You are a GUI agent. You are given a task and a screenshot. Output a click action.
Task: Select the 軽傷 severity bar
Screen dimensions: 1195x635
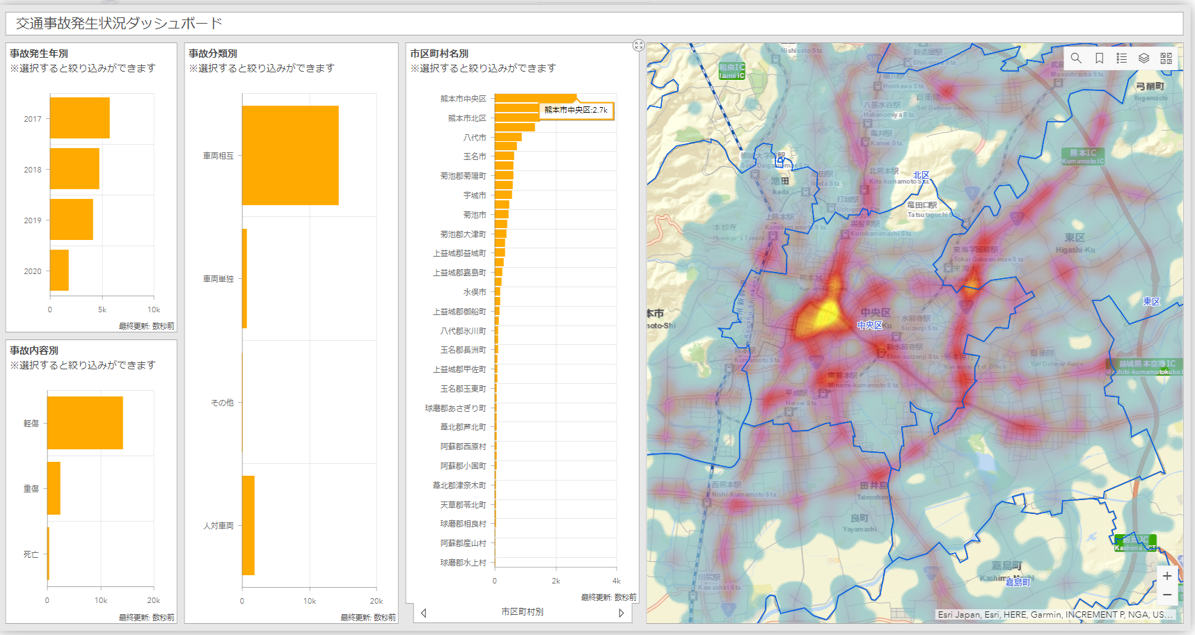85,423
